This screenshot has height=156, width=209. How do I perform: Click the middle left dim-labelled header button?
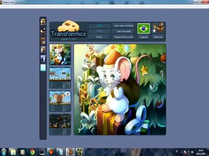(x=99, y=31)
